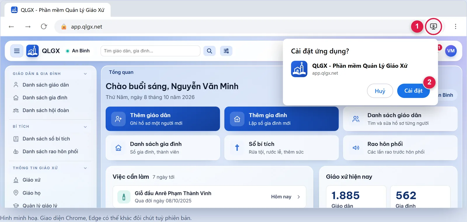
Task: Open the Rao hôn phối dashboard card
Action: pos(400,148)
